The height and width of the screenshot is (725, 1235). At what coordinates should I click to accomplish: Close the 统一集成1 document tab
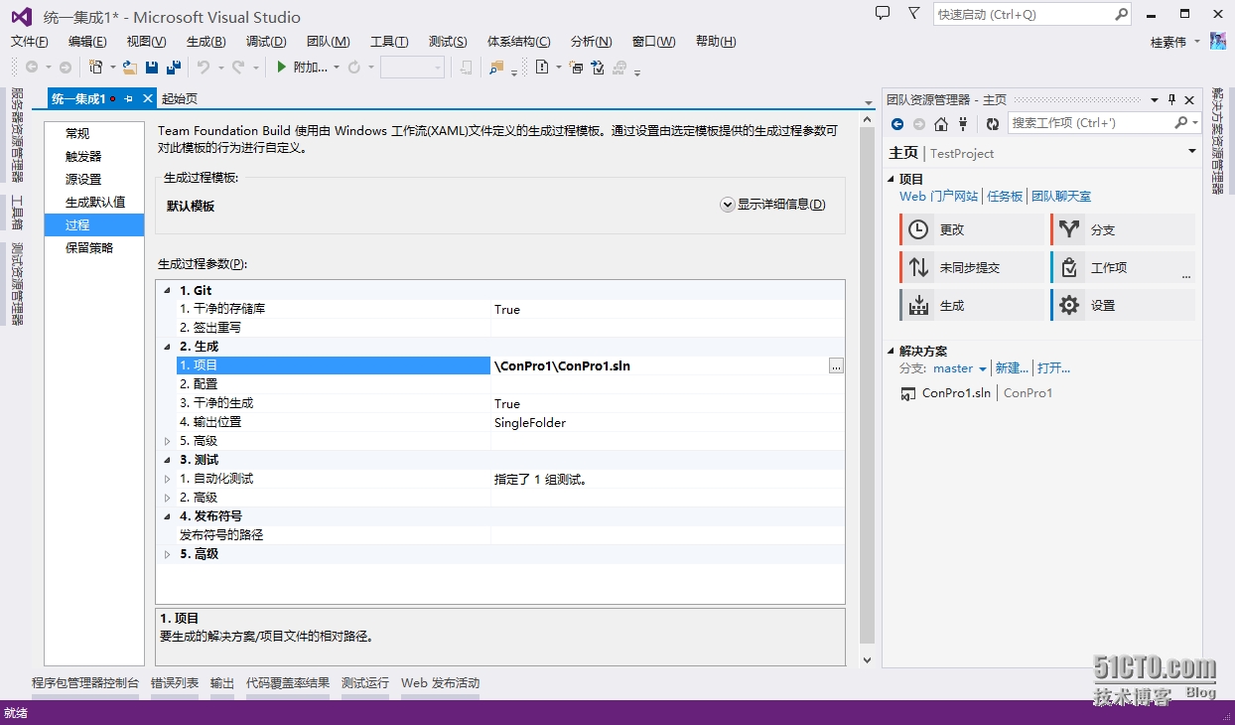tap(148, 98)
